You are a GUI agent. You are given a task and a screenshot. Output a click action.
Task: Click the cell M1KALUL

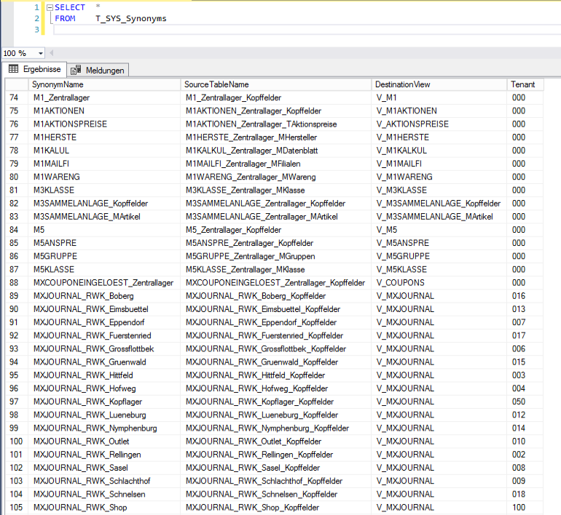click(104, 151)
